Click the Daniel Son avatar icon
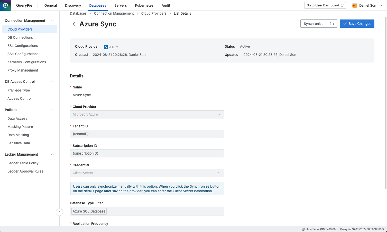 pos(355,5)
